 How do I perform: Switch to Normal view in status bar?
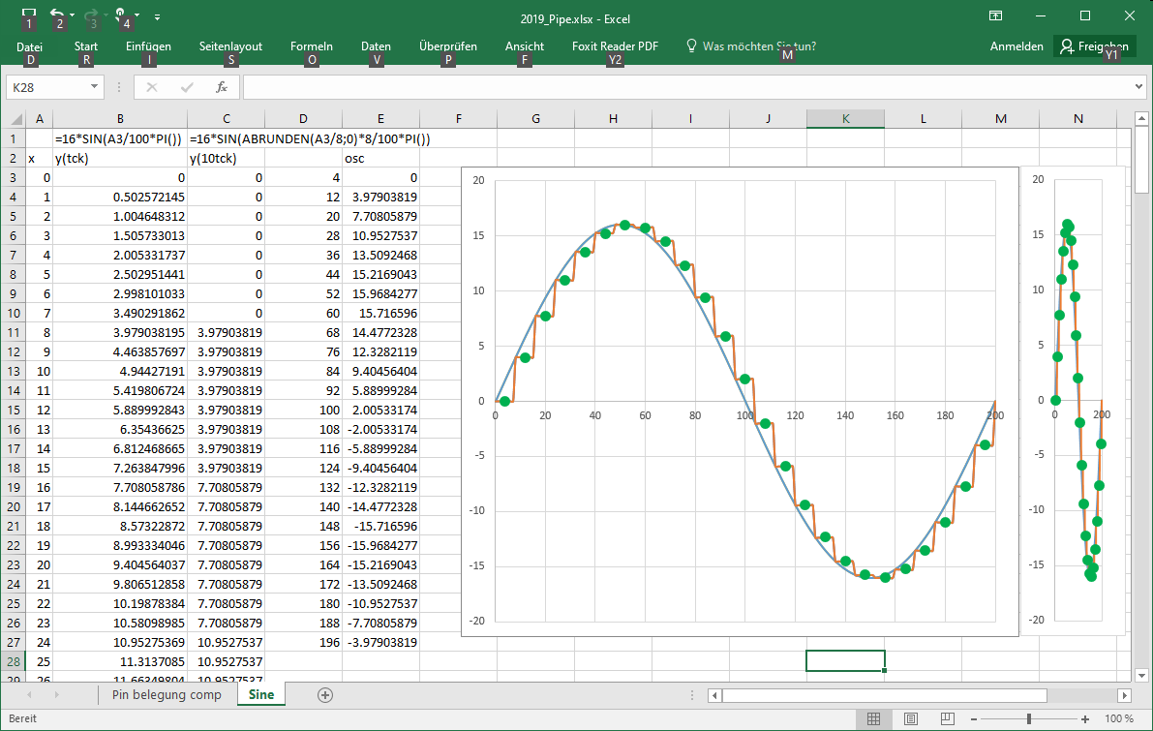tap(873, 719)
